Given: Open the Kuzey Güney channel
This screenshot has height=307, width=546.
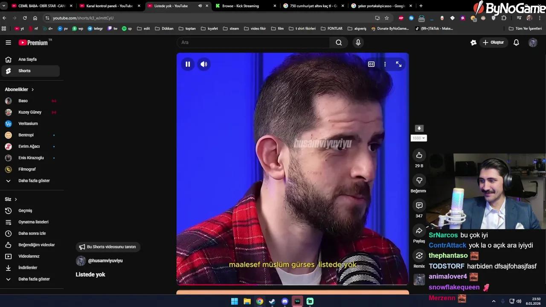Looking at the screenshot, I should (31, 112).
